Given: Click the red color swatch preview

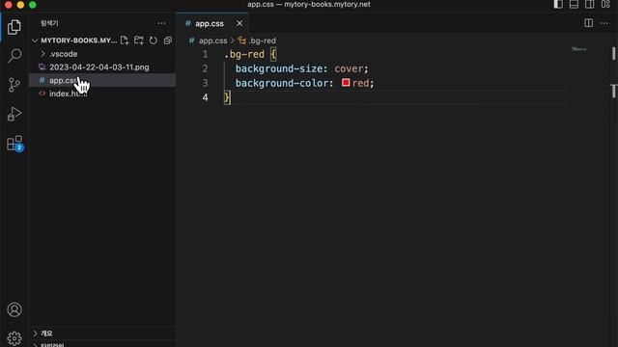Looking at the screenshot, I should click(346, 83).
